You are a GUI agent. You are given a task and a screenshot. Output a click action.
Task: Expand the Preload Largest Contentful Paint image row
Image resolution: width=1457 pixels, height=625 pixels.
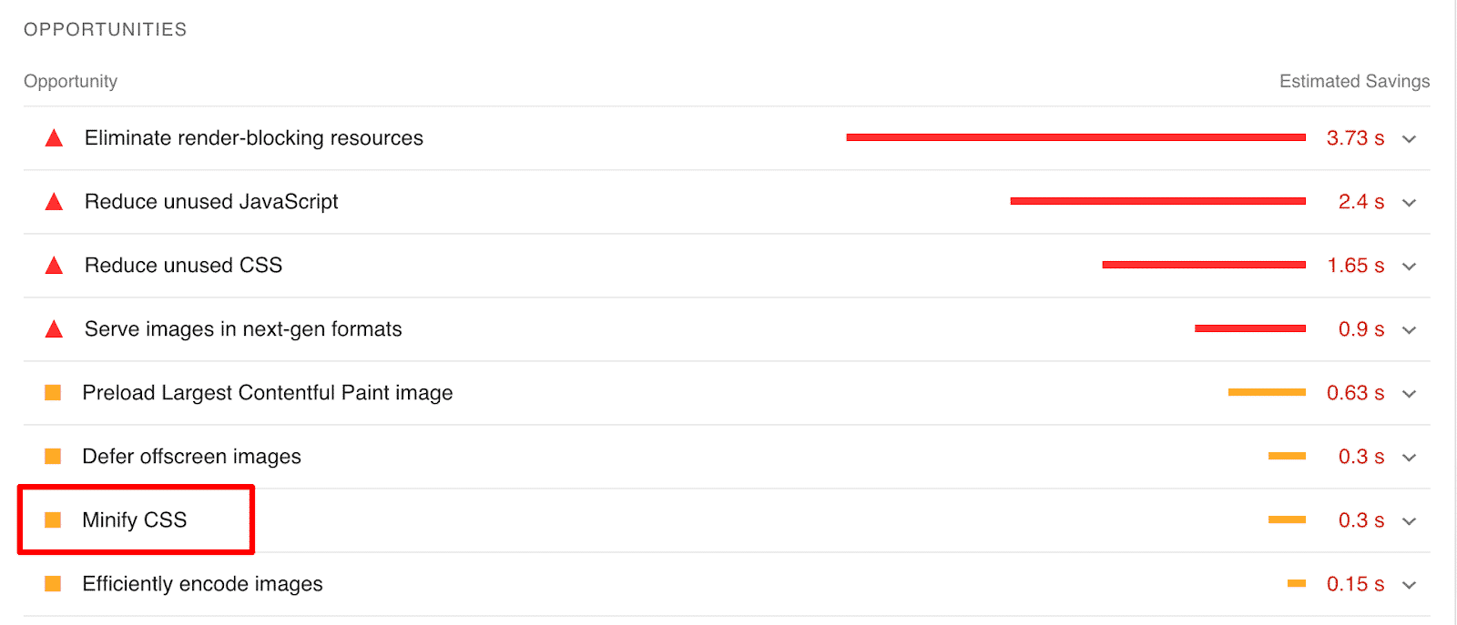[x=1409, y=393]
